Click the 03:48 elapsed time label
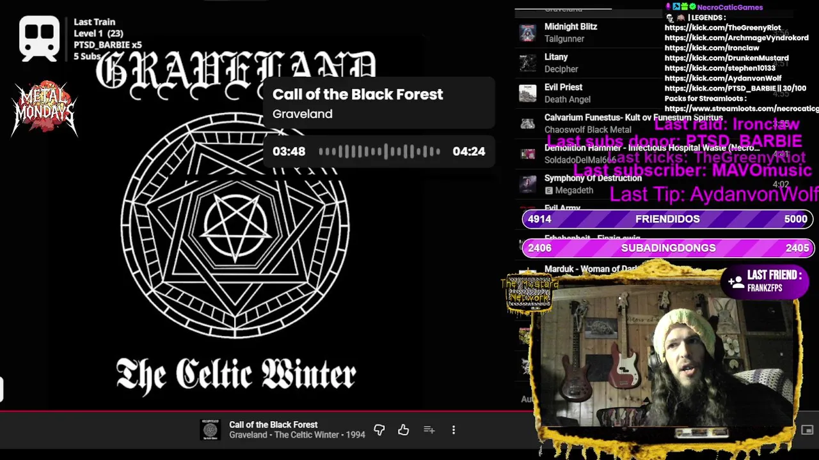The image size is (819, 460). 289,151
